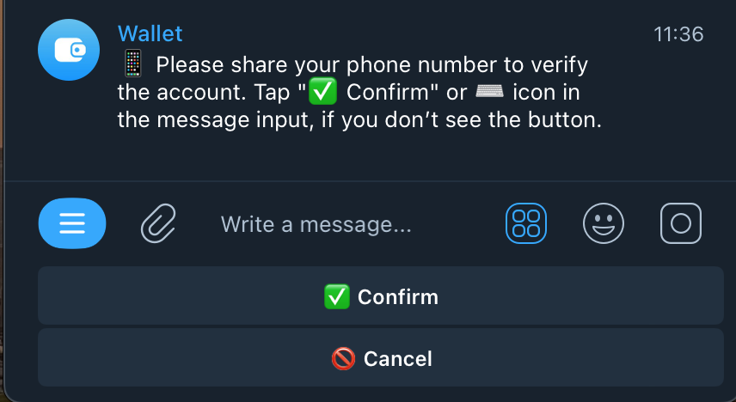Screen dimensions: 736x402
Task: Toggle the bot keyboard four-squares icon
Action: point(525,223)
